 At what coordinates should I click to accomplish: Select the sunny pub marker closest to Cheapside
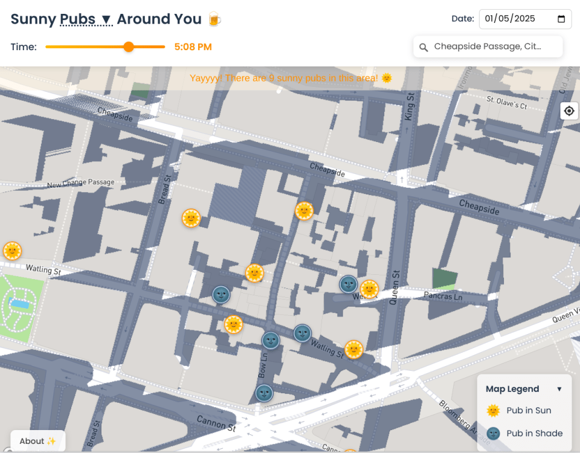tap(304, 211)
